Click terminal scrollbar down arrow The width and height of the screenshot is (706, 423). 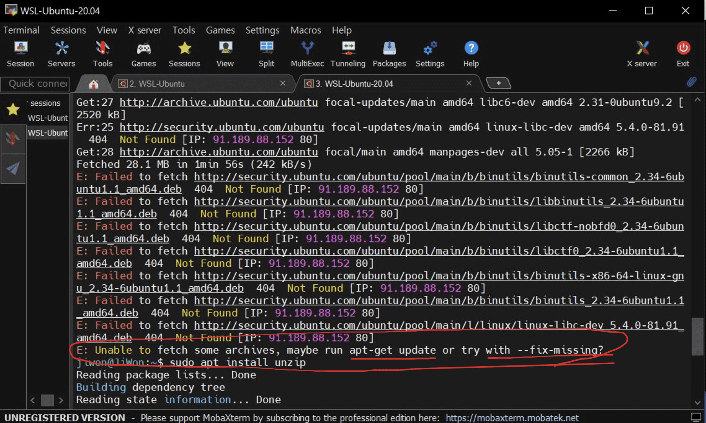(x=697, y=402)
